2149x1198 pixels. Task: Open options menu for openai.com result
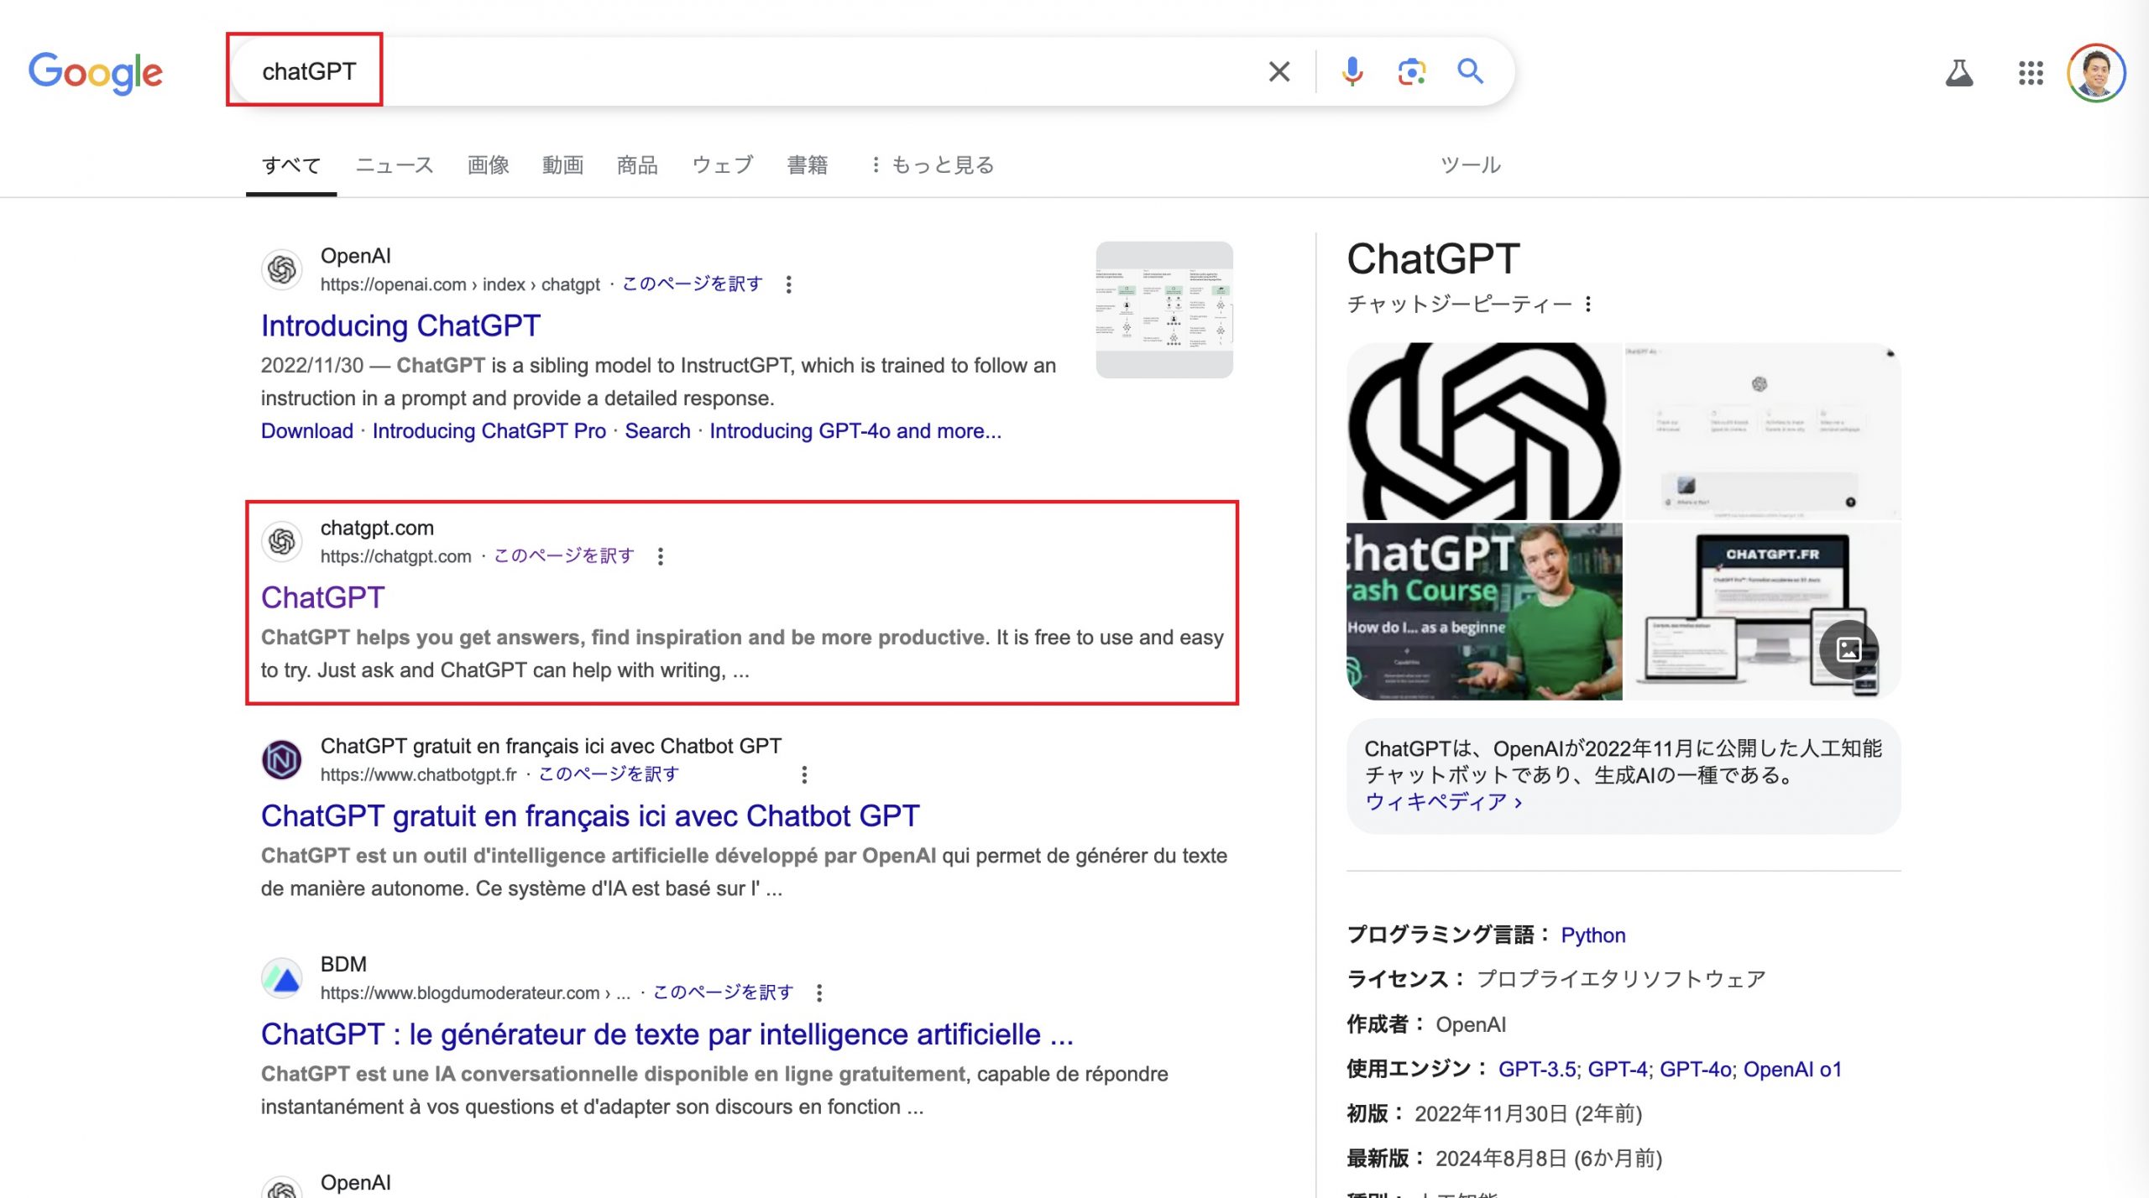pos(788,284)
